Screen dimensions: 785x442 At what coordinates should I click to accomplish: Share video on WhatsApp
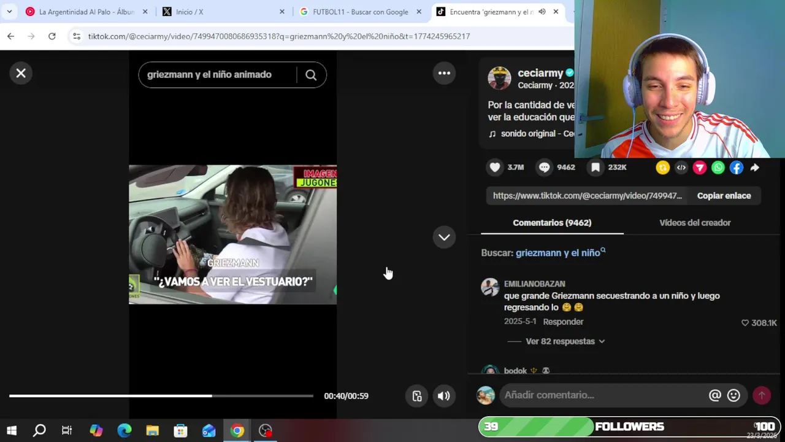718,168
